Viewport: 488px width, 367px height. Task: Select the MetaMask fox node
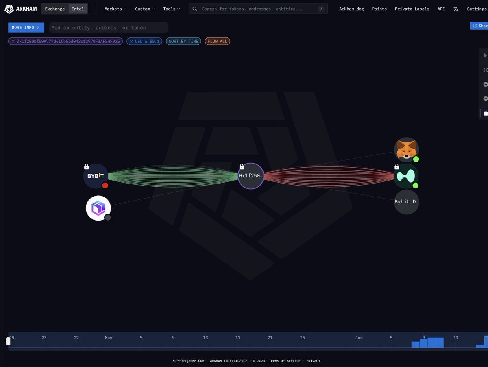tap(406, 150)
